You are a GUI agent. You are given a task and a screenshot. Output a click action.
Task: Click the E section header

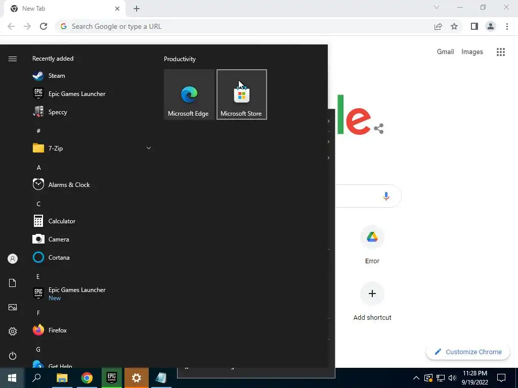[38, 276]
